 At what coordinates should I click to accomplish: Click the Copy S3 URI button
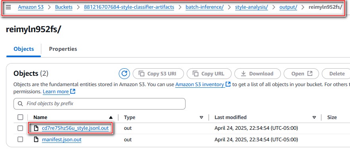(x=158, y=74)
